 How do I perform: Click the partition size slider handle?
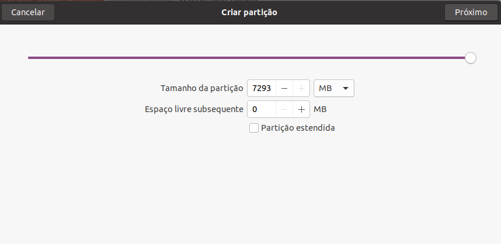[x=470, y=58]
